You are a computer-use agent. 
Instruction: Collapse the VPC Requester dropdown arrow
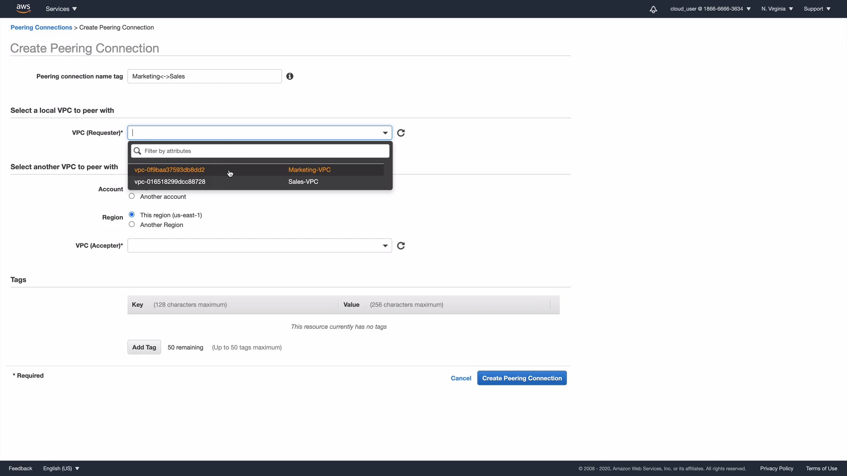[x=385, y=133]
